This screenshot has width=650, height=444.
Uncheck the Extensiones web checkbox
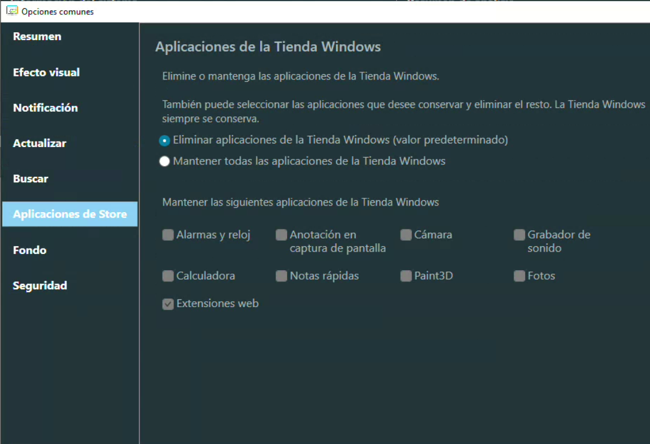click(168, 304)
